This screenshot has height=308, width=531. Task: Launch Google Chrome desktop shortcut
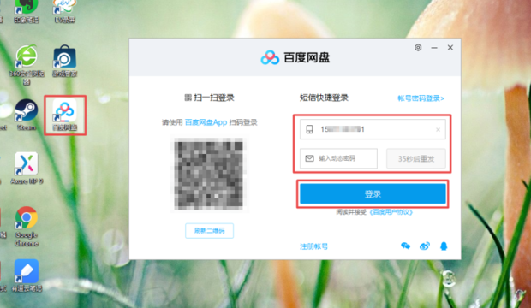coord(27,226)
